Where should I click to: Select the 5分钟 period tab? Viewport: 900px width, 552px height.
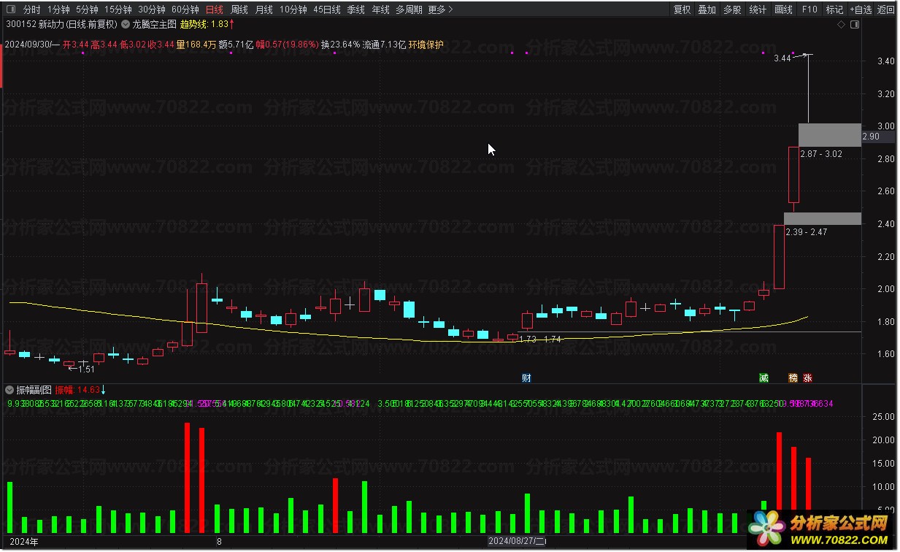click(x=87, y=9)
